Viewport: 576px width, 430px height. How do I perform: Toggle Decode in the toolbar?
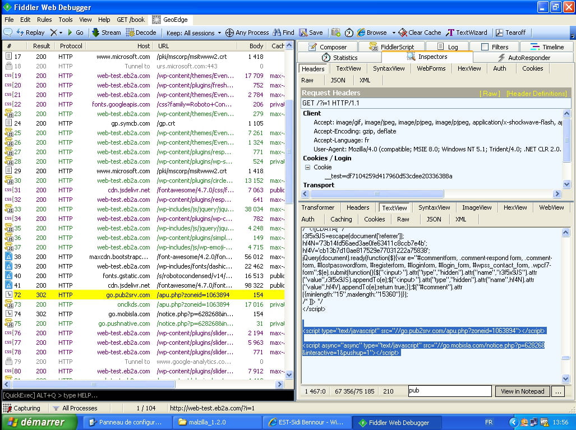141,33
